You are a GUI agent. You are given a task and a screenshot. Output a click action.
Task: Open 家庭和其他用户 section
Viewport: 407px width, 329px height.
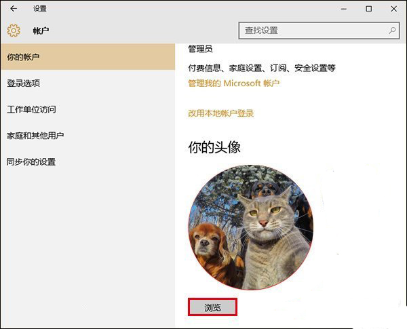[x=35, y=136]
